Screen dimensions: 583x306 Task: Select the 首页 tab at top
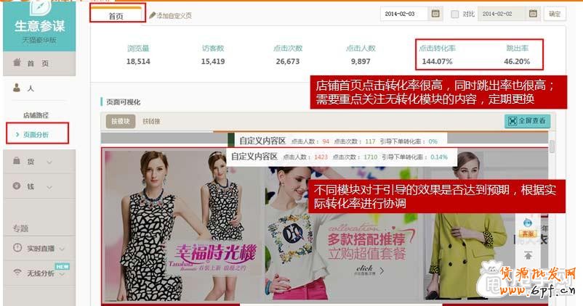pyautogui.click(x=116, y=15)
